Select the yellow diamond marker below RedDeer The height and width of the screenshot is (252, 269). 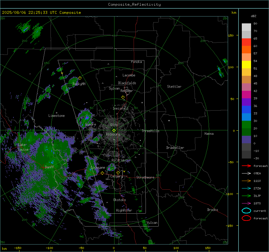tap(123, 97)
